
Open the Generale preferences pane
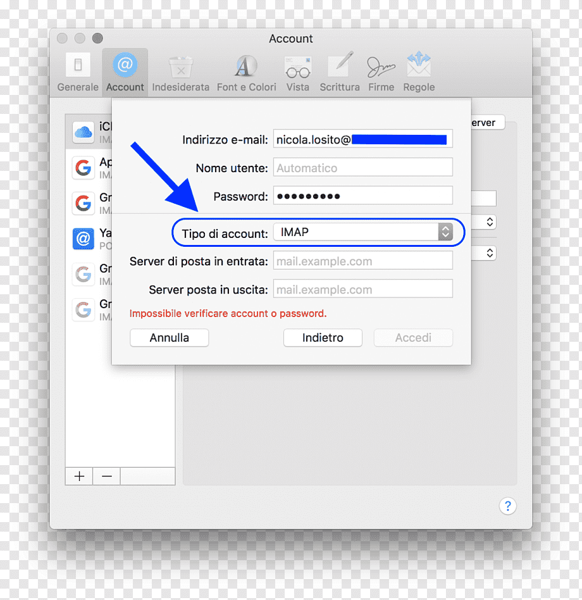tap(78, 72)
